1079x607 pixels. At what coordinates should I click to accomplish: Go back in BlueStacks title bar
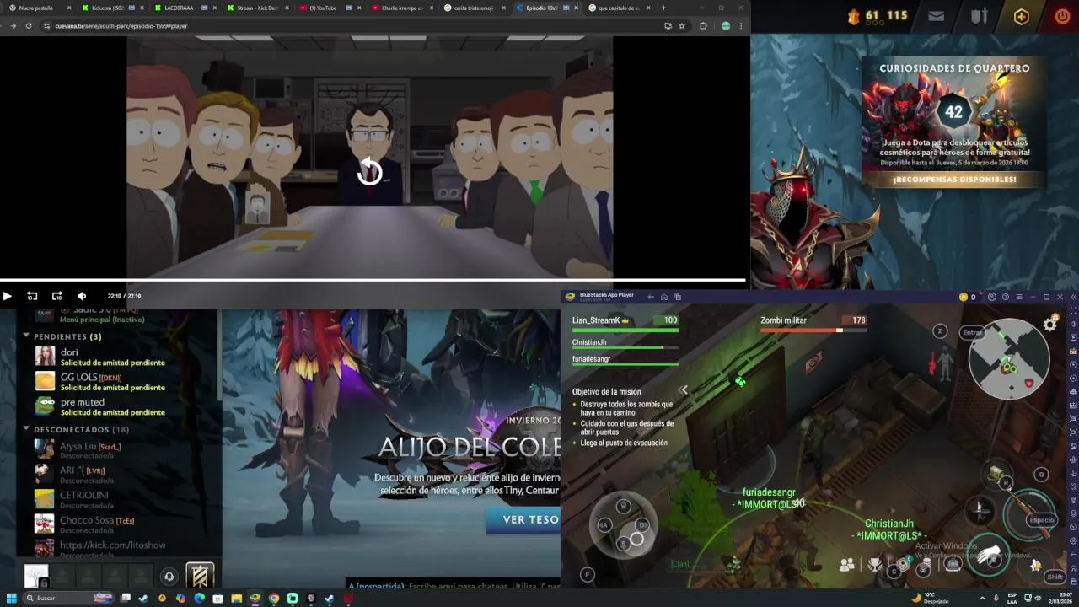point(650,297)
